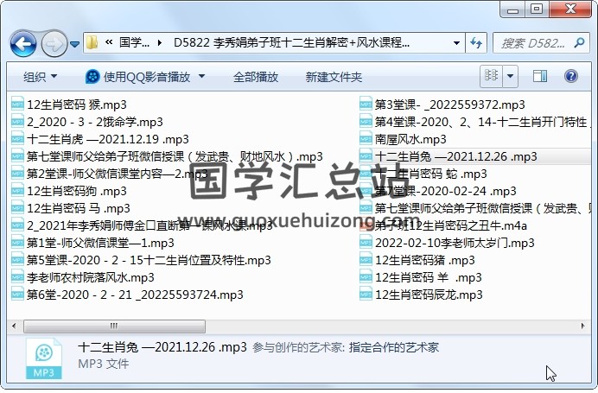Go back with the blue Back arrow
Screen dimensions: 598x393
[23, 44]
